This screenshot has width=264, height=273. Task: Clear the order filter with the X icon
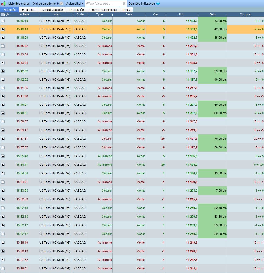124,4
